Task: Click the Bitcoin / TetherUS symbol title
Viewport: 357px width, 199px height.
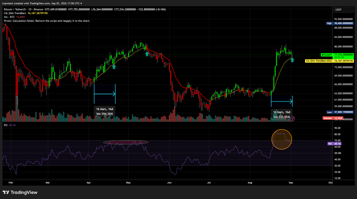Action: pyautogui.click(x=24, y=9)
